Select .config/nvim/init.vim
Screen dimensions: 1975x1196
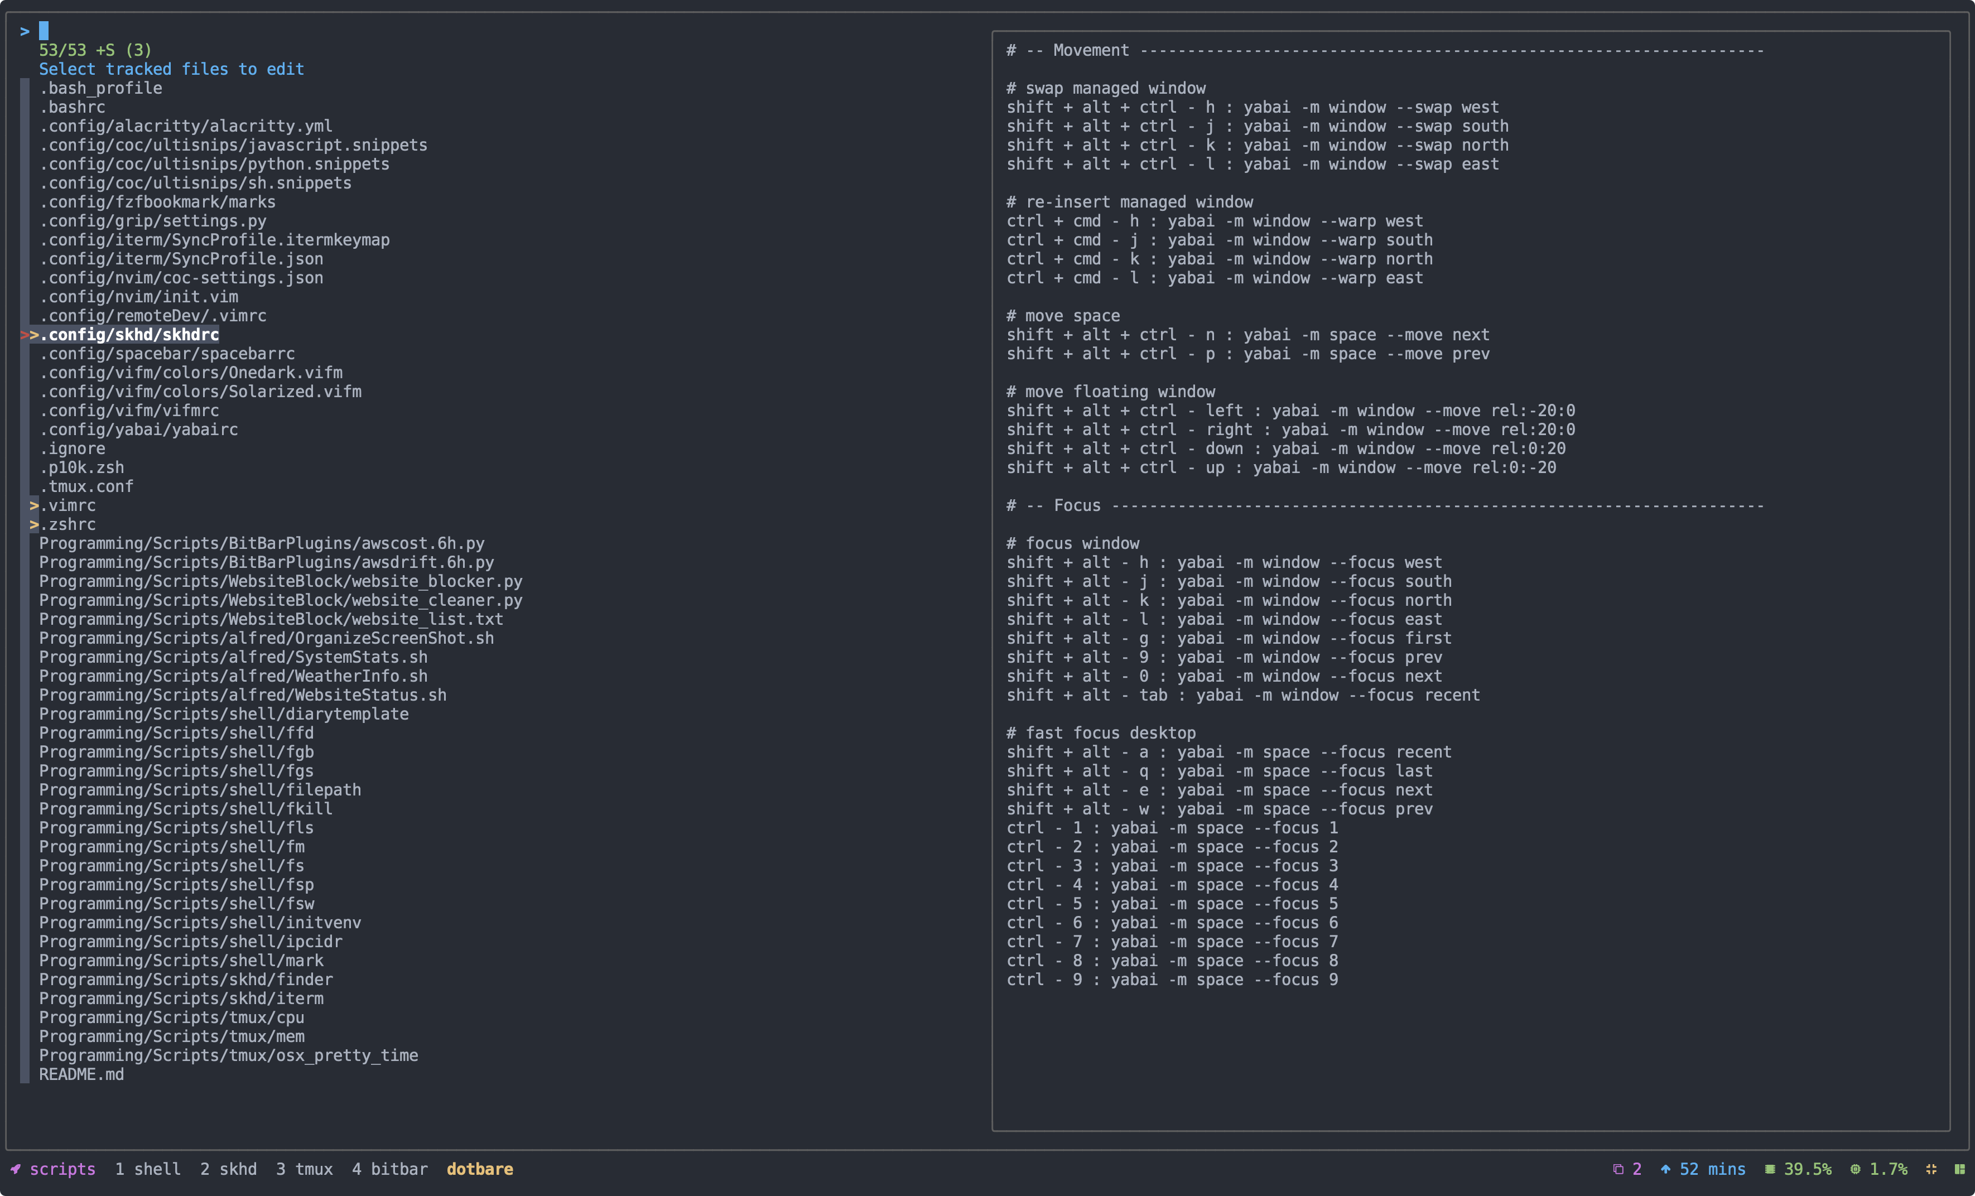coord(139,297)
